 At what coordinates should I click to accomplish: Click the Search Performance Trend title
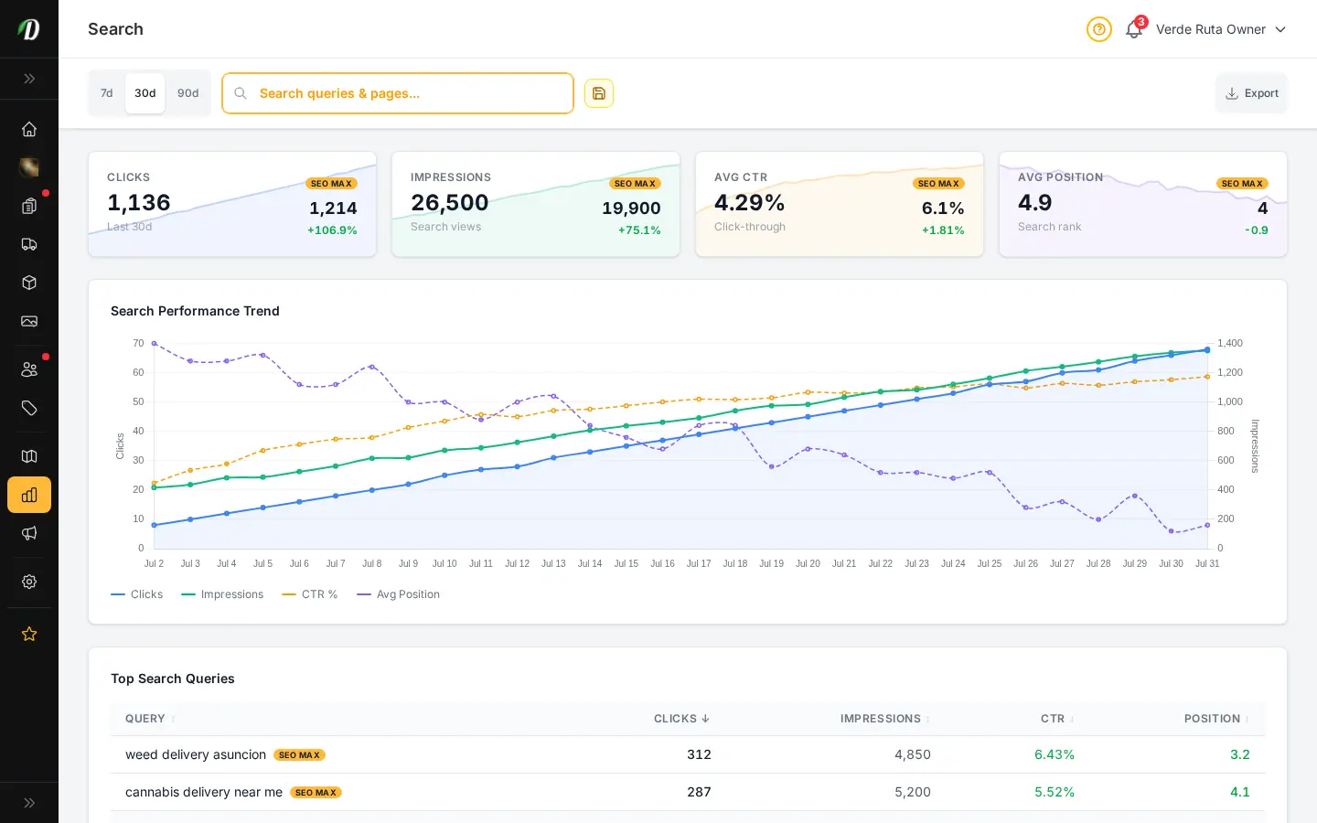(x=195, y=311)
